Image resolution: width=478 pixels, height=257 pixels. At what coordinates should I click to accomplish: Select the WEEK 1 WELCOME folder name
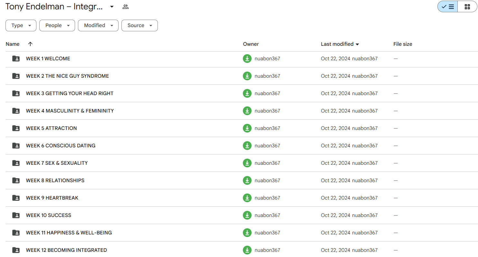(48, 59)
